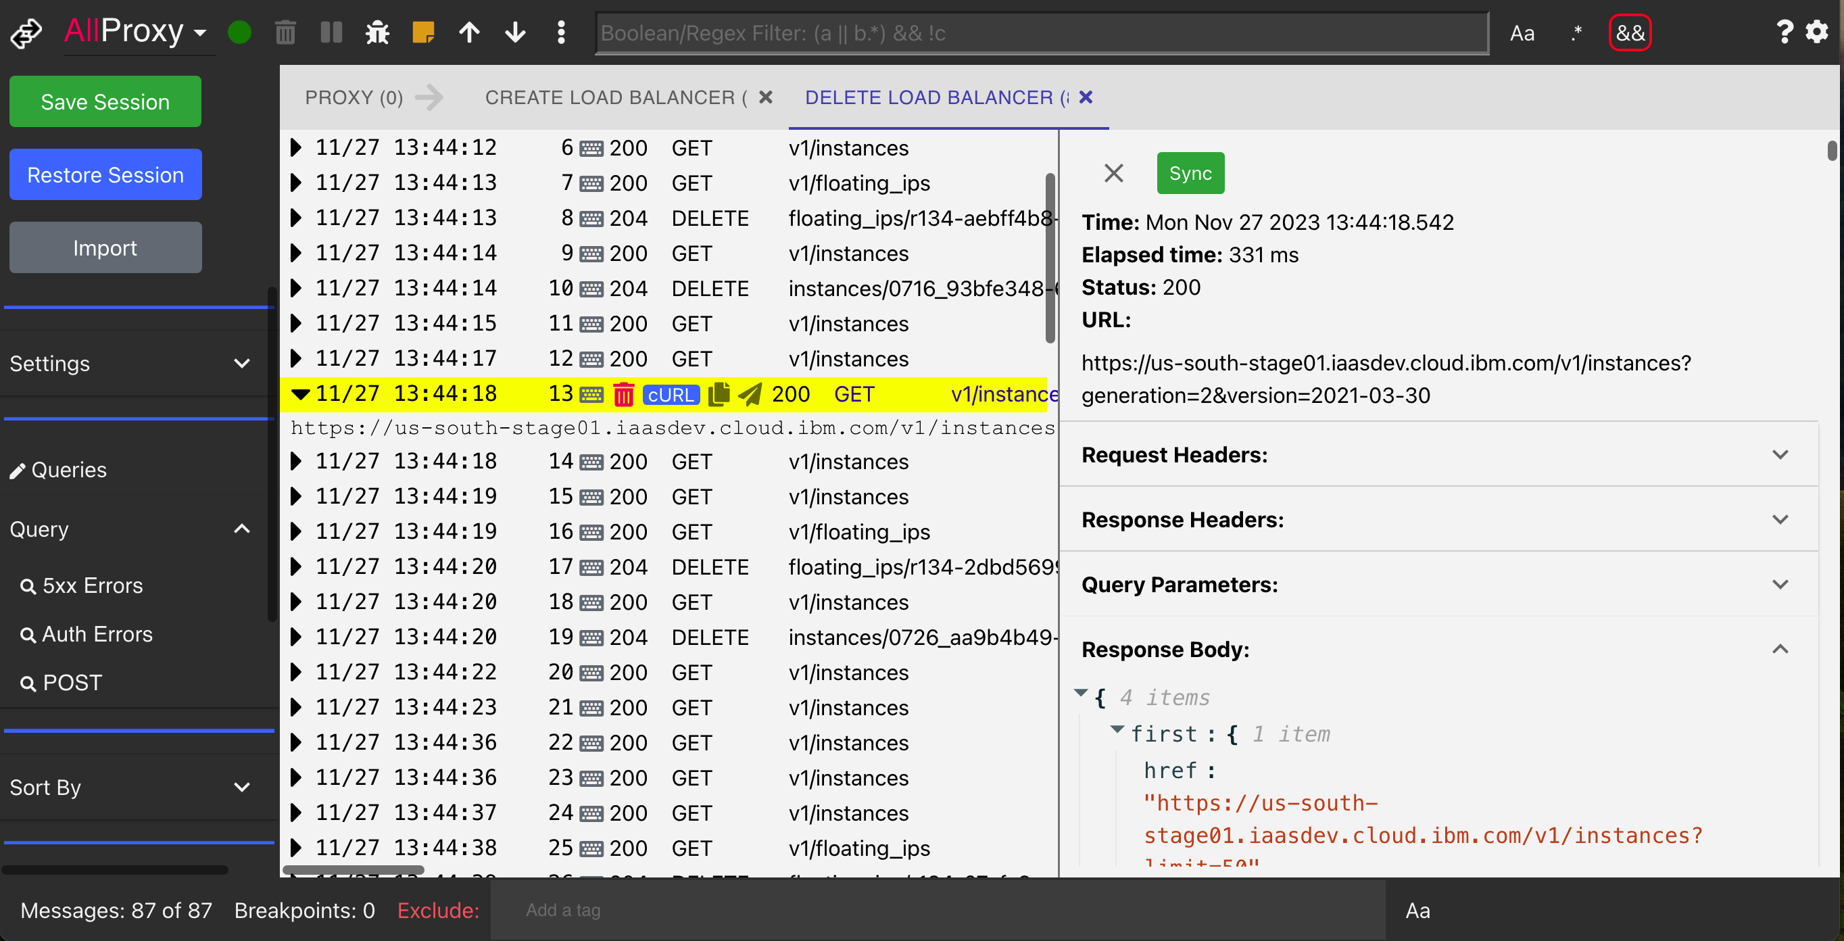
Task: Click the Save Session button
Action: tap(105, 101)
